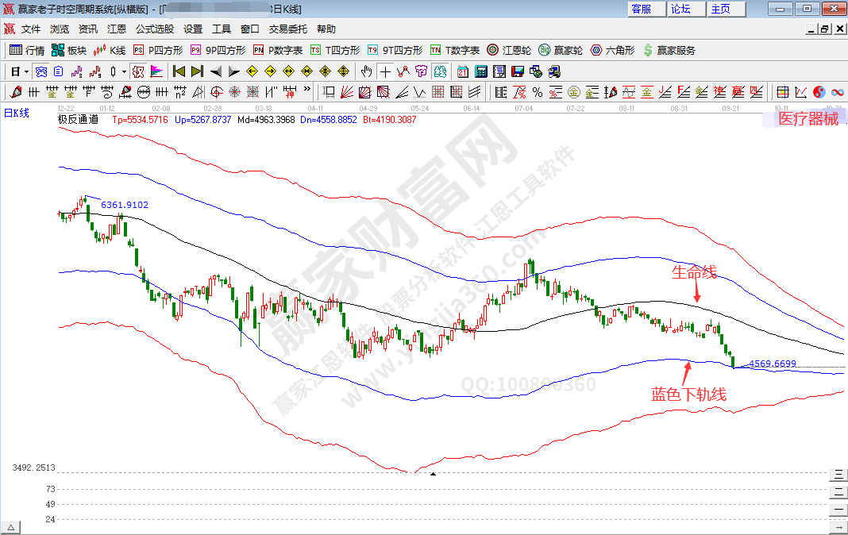Open the 交易委托 menu
848x535 pixels.
287,29
